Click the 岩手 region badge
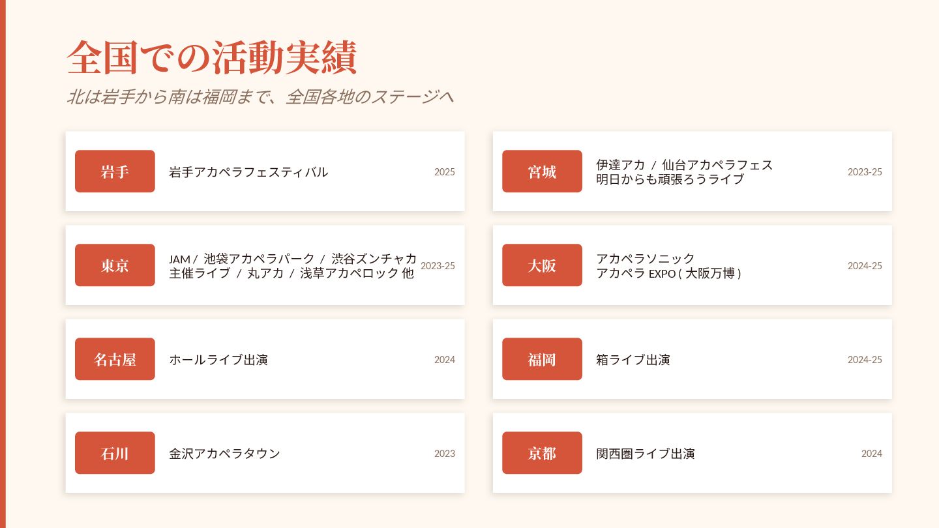 point(115,171)
